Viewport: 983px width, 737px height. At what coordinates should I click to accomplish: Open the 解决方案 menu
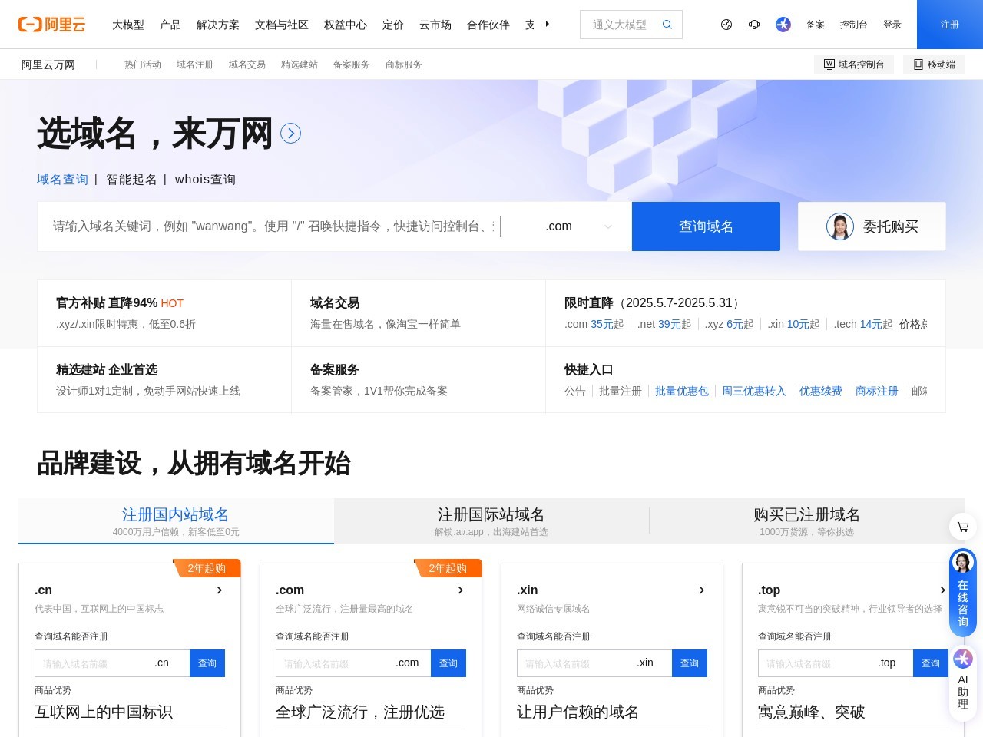click(218, 25)
